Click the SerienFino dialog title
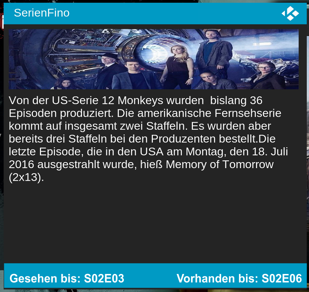This screenshot has width=309, height=292. tap(41, 13)
